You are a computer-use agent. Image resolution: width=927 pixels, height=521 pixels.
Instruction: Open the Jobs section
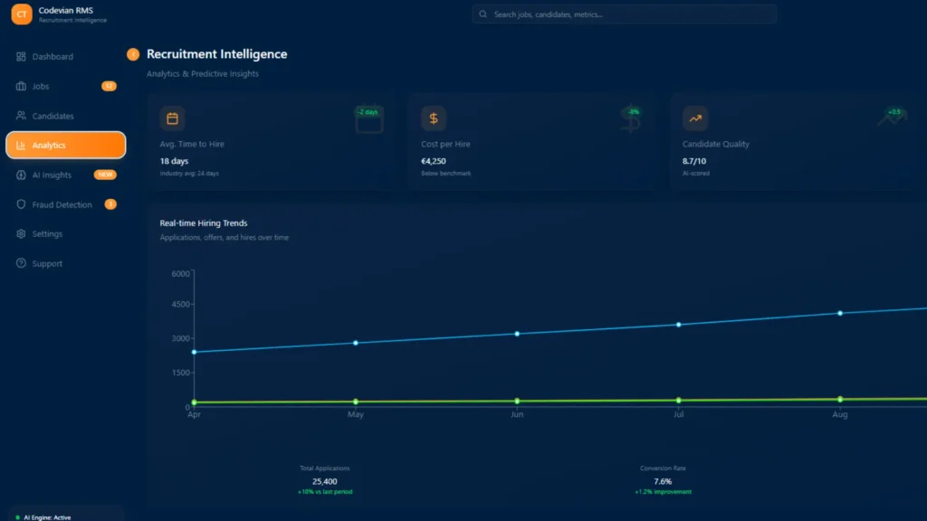[40, 87]
